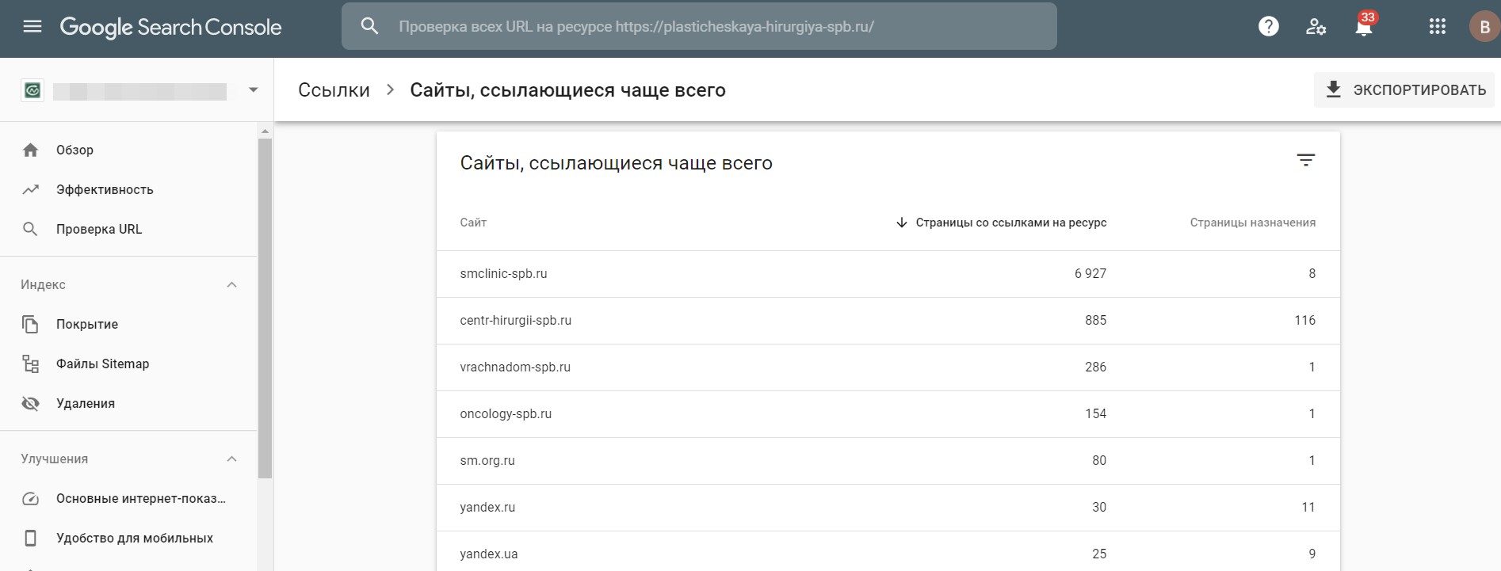
Task: Click the URL inspection search field
Action: [699, 26]
